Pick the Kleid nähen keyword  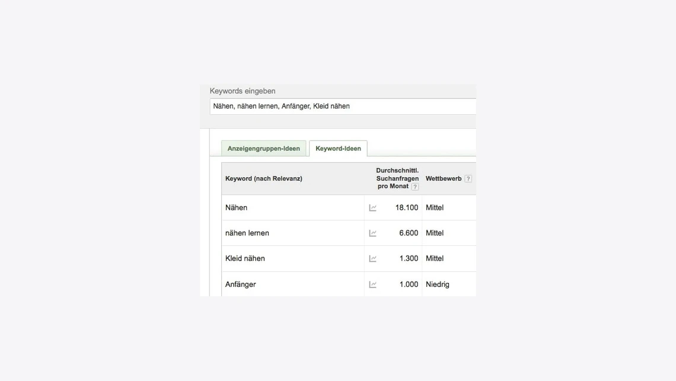pos(245,259)
